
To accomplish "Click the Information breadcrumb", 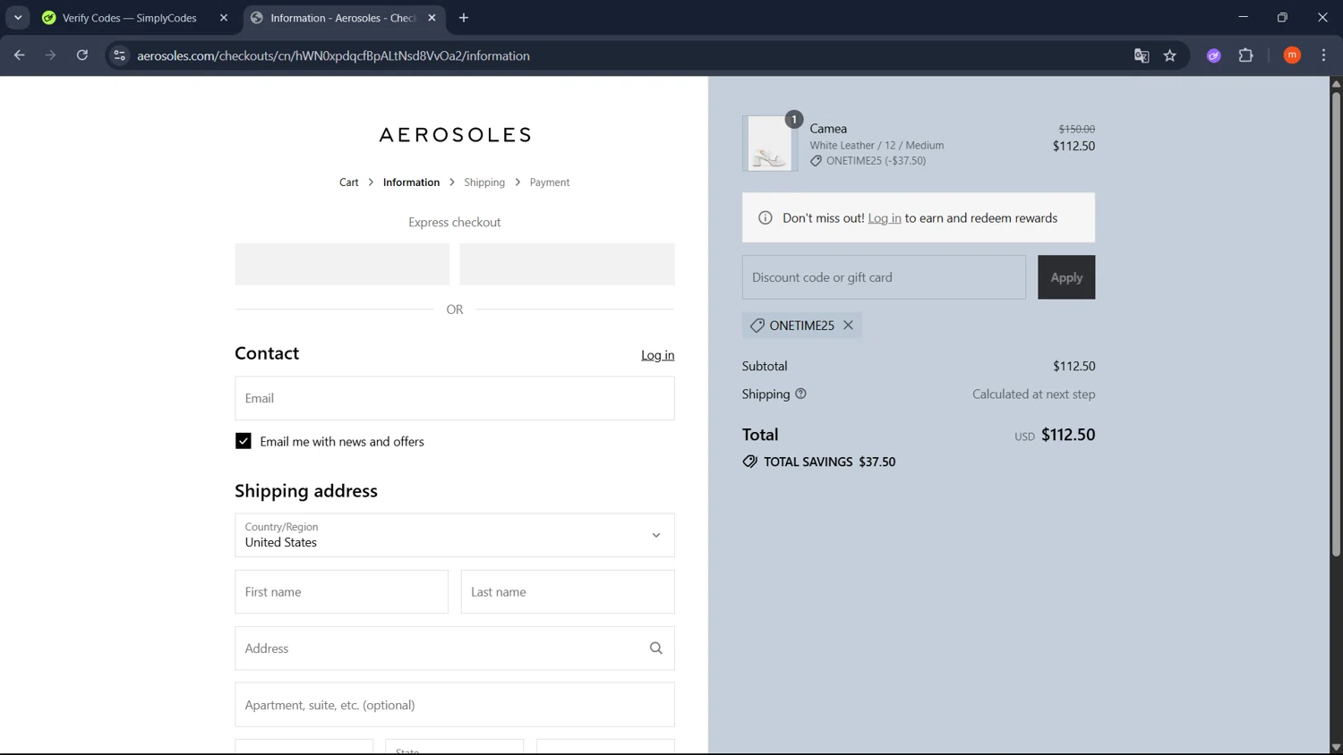I will (x=411, y=182).
